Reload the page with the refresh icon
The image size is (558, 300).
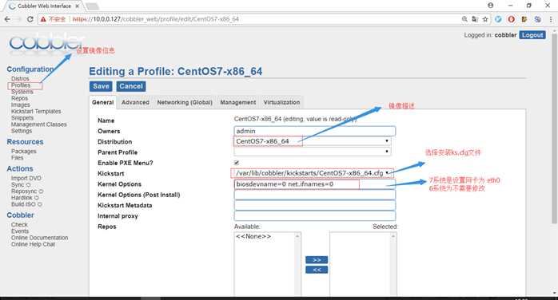point(30,19)
